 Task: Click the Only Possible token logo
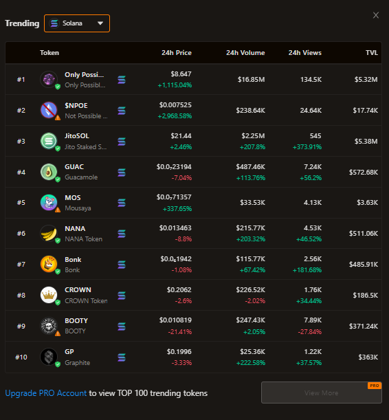[x=49, y=79]
